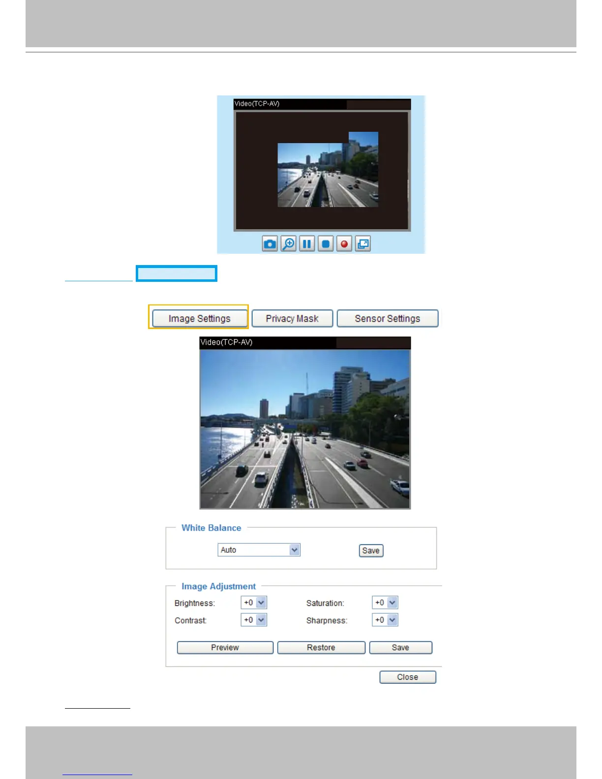Save the Image Adjustment settings
602x779 pixels.
[x=400, y=648]
